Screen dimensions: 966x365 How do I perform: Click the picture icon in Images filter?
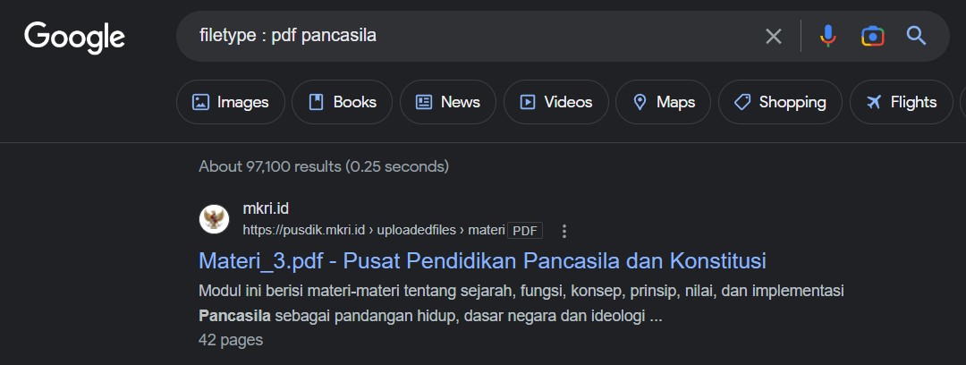click(201, 102)
